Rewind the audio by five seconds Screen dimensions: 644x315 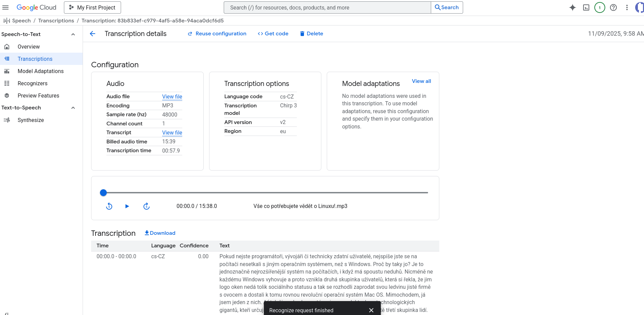click(109, 206)
